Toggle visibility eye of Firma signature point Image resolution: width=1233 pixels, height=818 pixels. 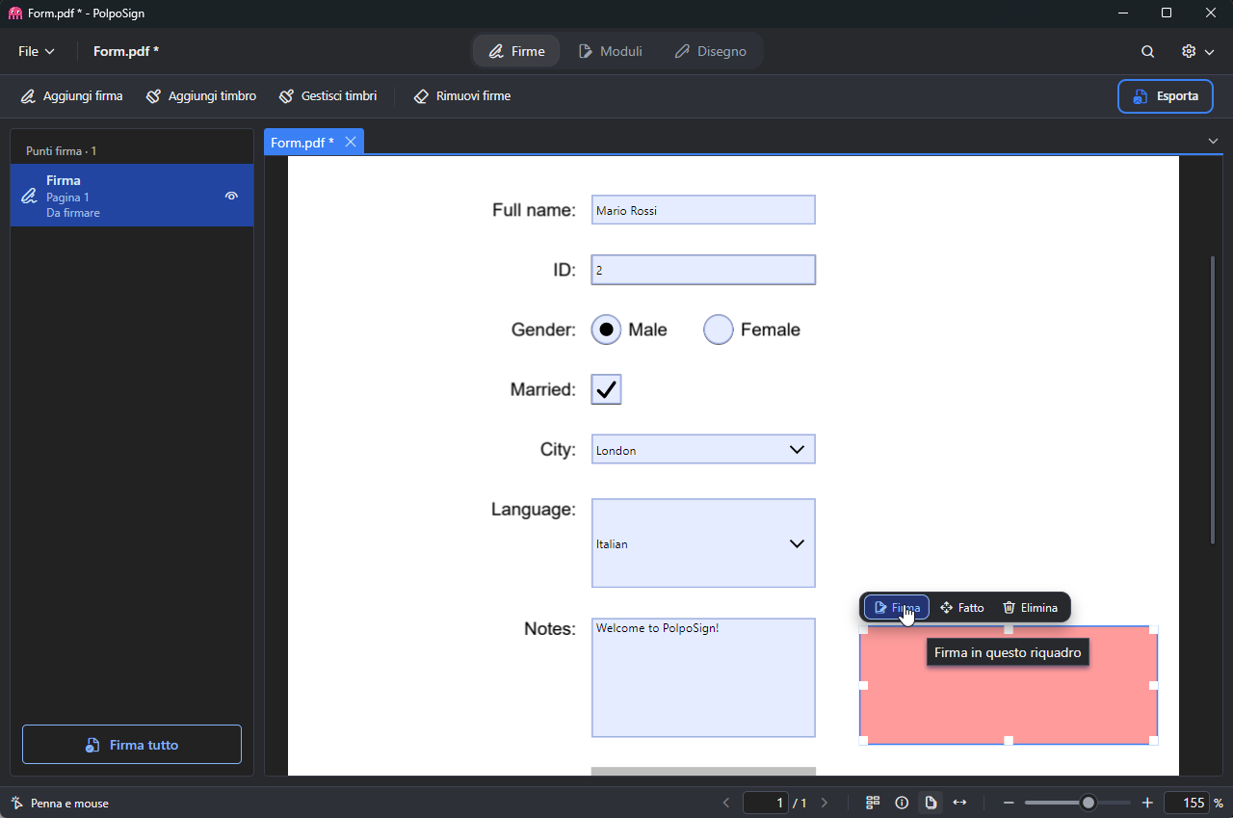tap(231, 196)
